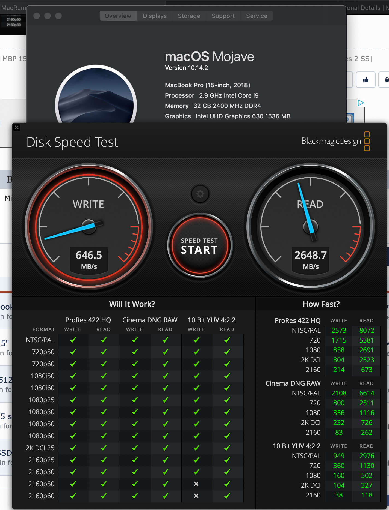
Task: Click the settings gear in Disk Speed Test
Action: tap(200, 194)
